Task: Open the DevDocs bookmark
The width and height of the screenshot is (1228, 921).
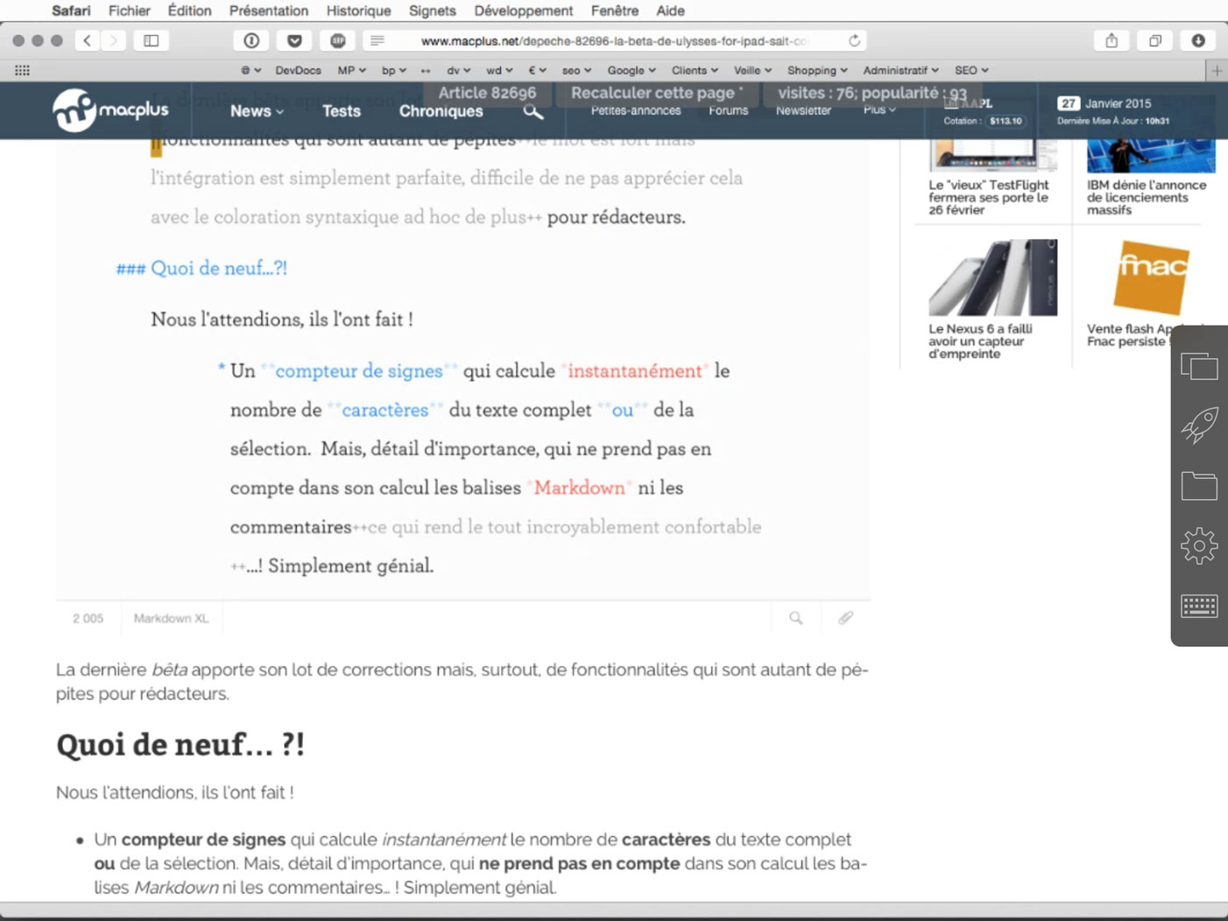Action: [298, 70]
